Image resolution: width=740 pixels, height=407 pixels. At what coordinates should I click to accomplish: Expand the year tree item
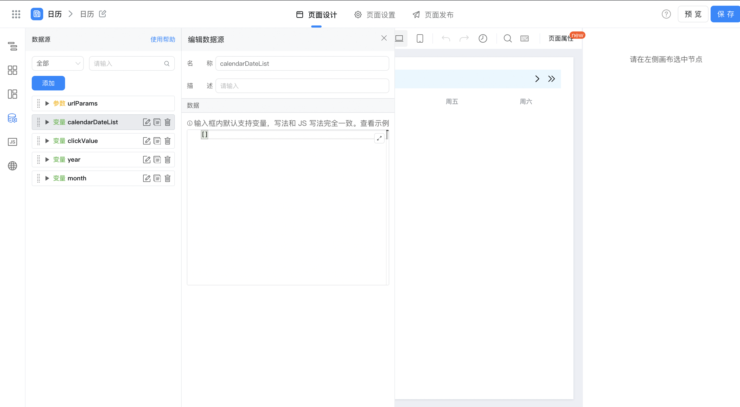tap(47, 160)
